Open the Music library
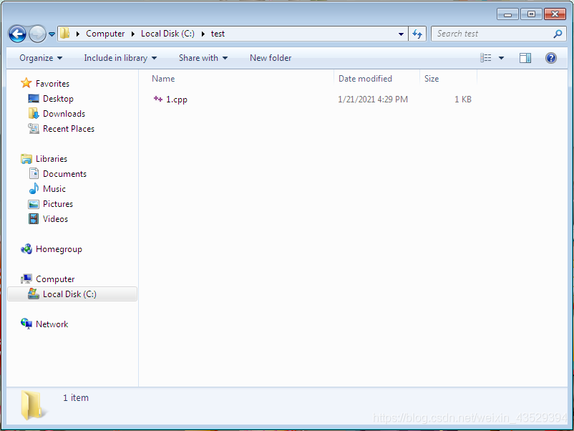Screen dimensions: 574x431 coord(54,188)
